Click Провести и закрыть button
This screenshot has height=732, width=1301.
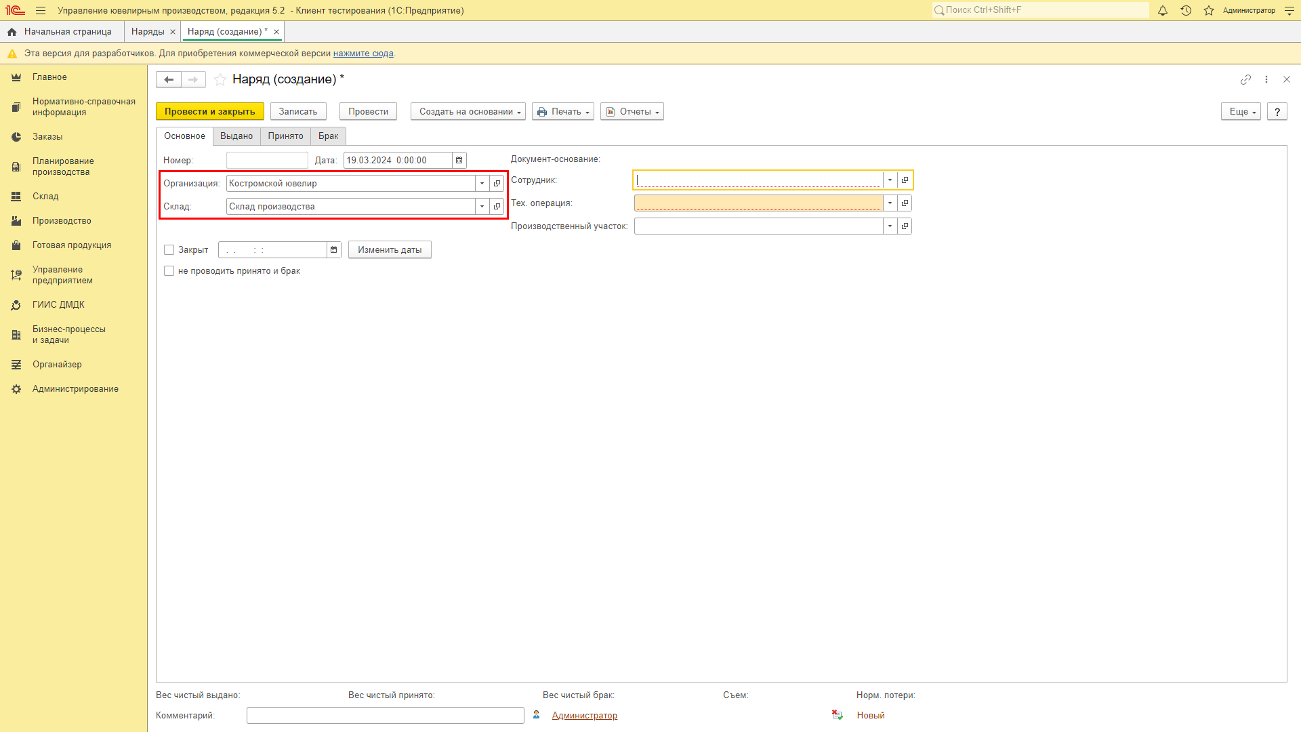[x=210, y=112]
